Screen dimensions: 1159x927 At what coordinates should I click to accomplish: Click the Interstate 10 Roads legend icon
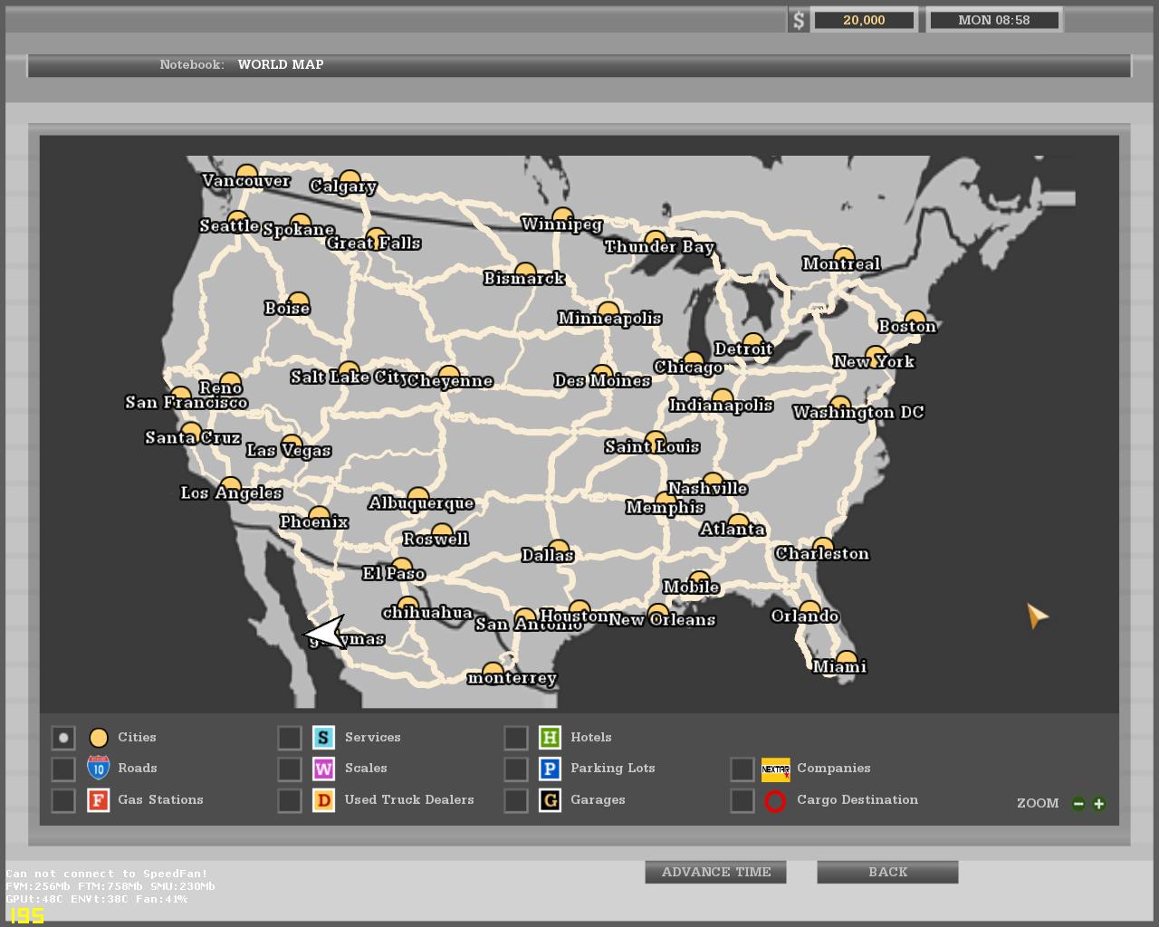98,769
